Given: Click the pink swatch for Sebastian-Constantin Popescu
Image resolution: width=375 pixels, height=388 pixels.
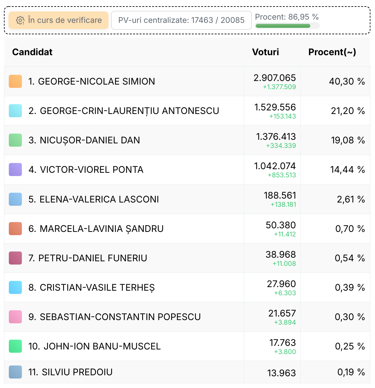Looking at the screenshot, I should [x=15, y=317].
